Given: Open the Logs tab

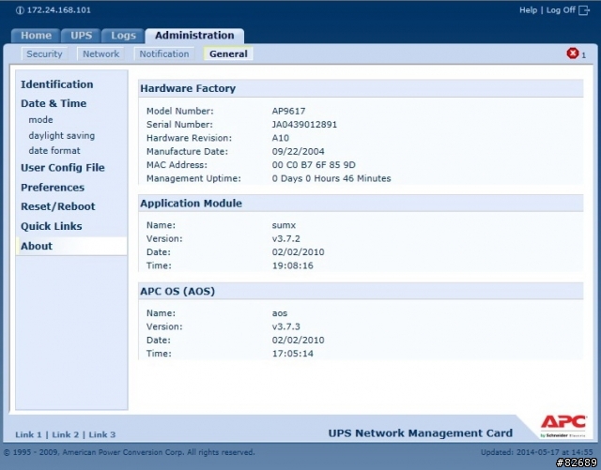Looking at the screenshot, I should (x=123, y=36).
